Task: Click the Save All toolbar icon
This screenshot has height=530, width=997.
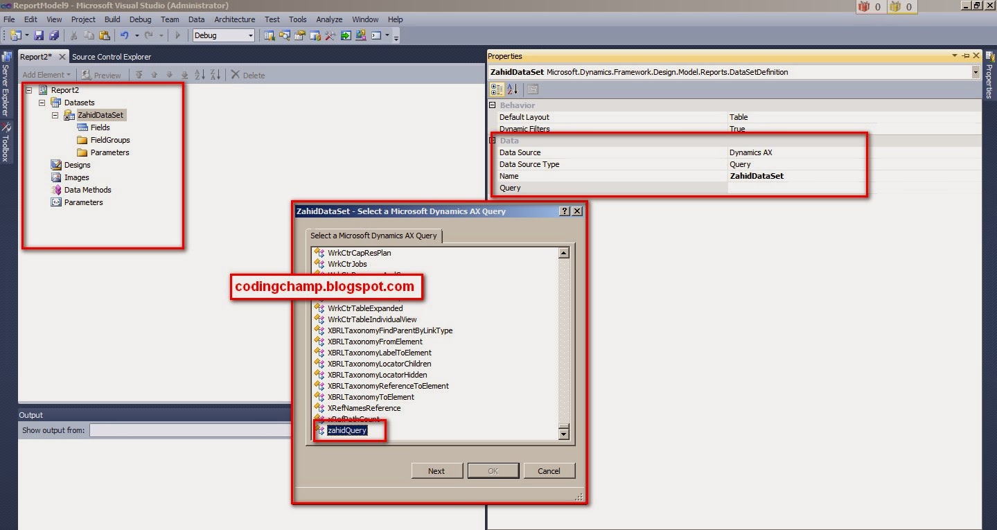Action: 53,35
